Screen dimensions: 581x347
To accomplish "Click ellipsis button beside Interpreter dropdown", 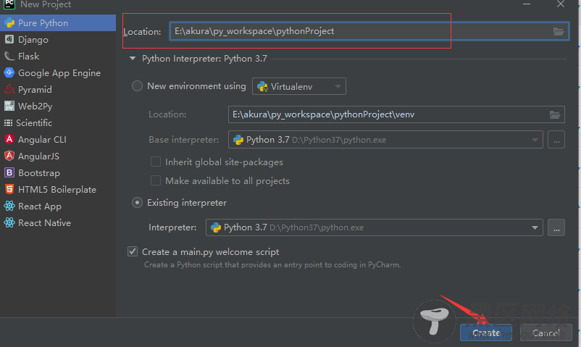I will (556, 227).
